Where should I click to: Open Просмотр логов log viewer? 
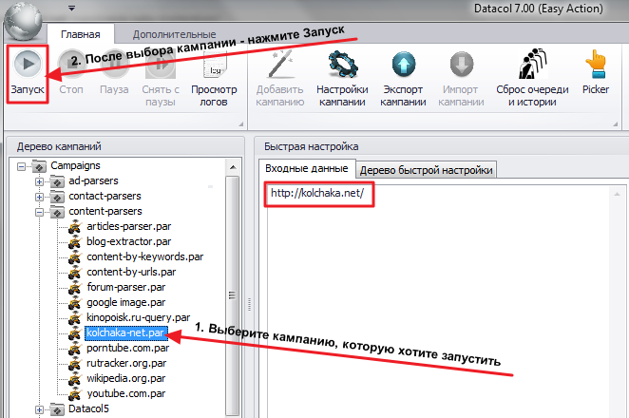click(214, 78)
